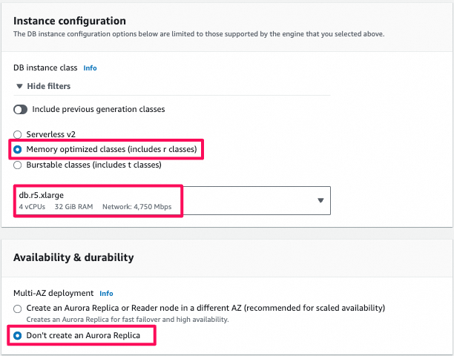Select Burstable classes (includes t classes) radio
This screenshot has width=454, height=356.
point(18,165)
